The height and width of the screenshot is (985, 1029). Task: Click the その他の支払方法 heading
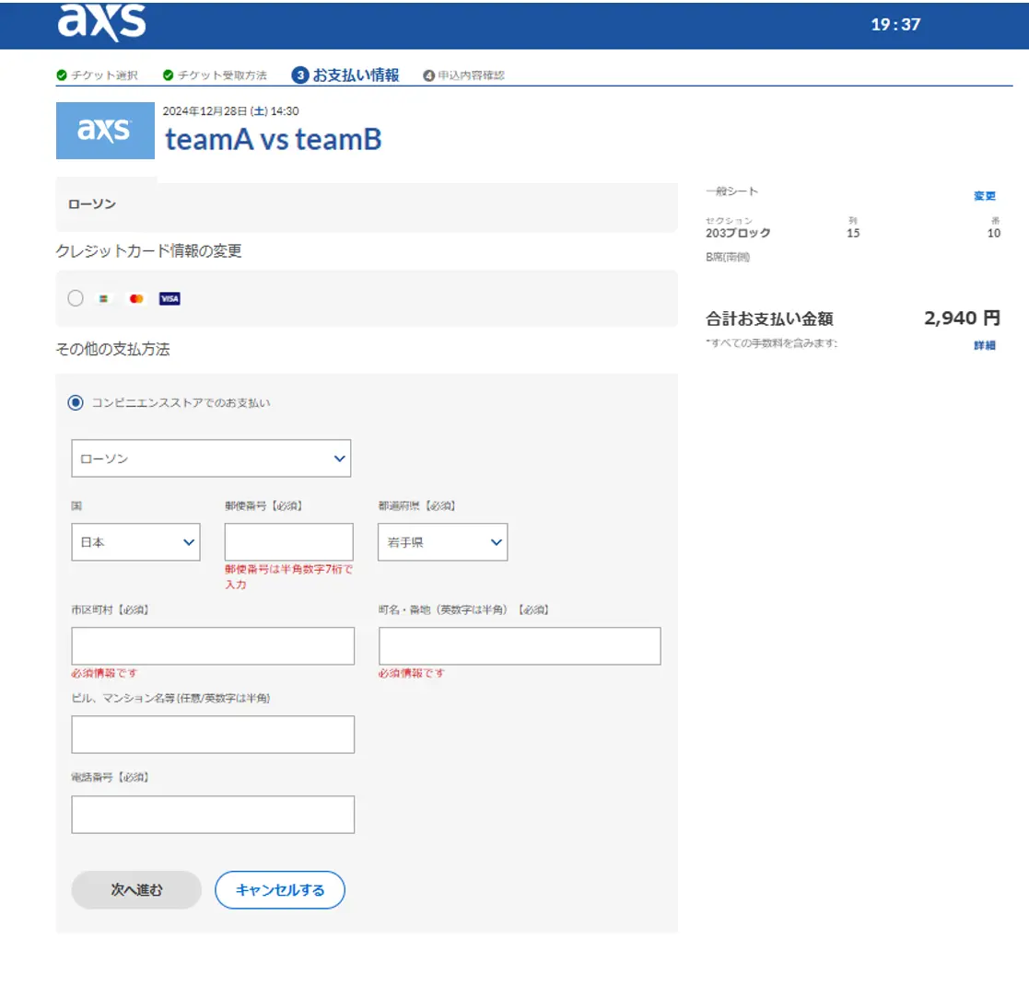(x=113, y=349)
